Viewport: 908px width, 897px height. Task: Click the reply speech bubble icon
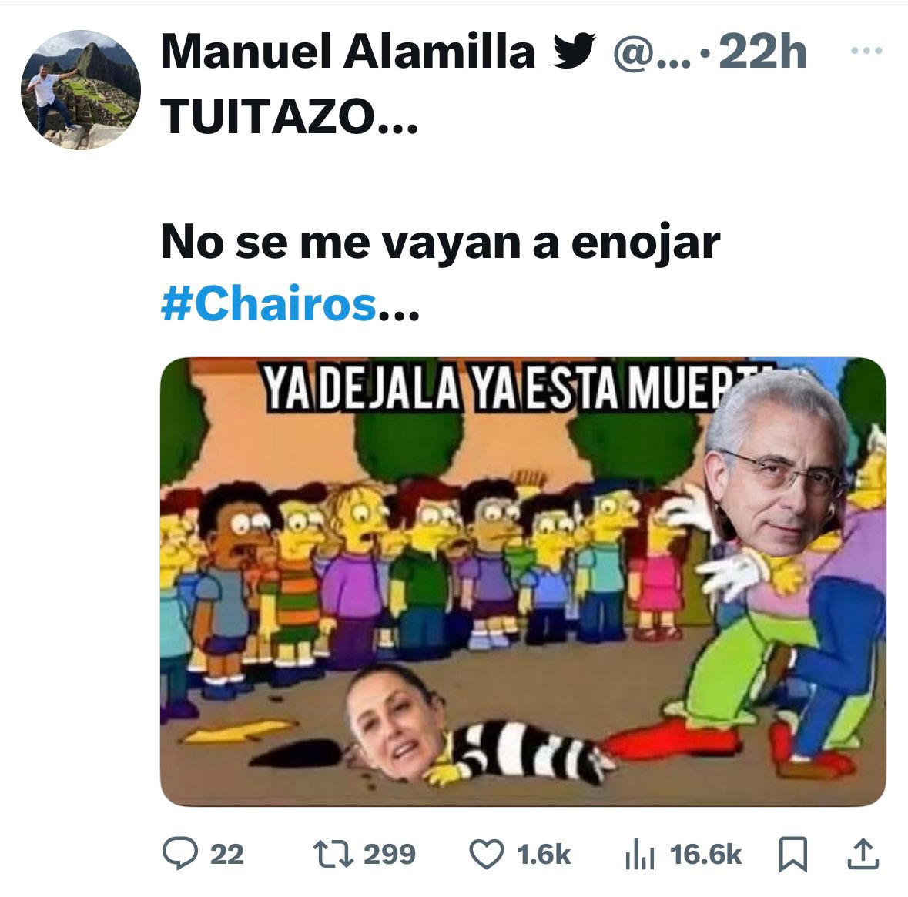(180, 853)
